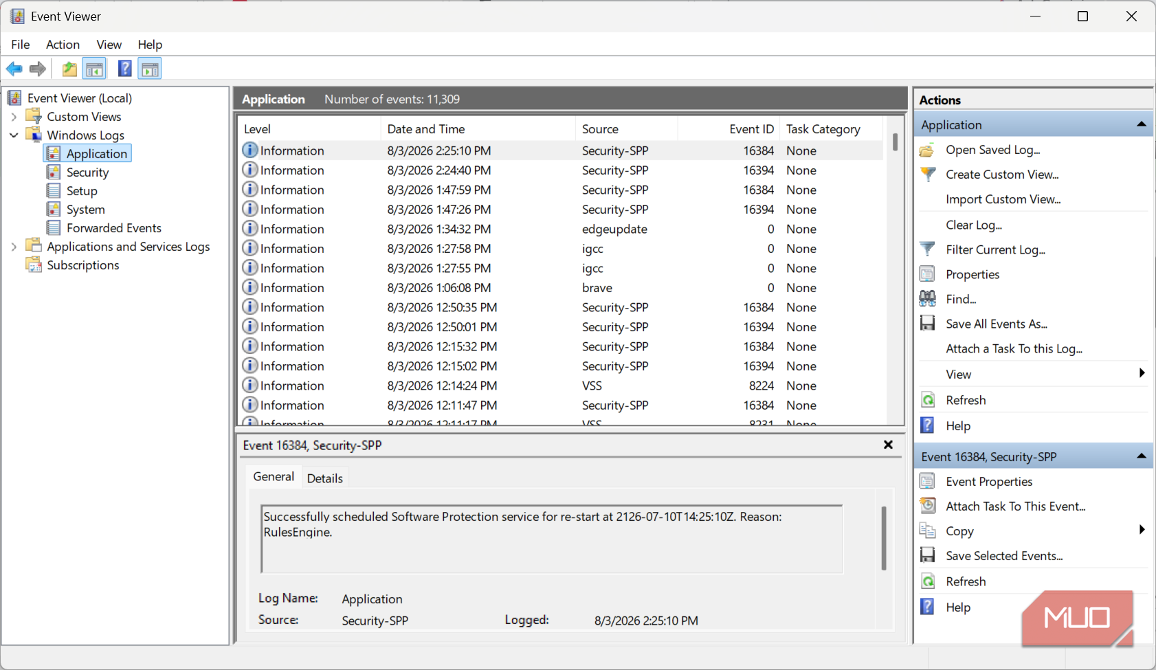
Task: Switch to the General tab
Action: coord(274,477)
